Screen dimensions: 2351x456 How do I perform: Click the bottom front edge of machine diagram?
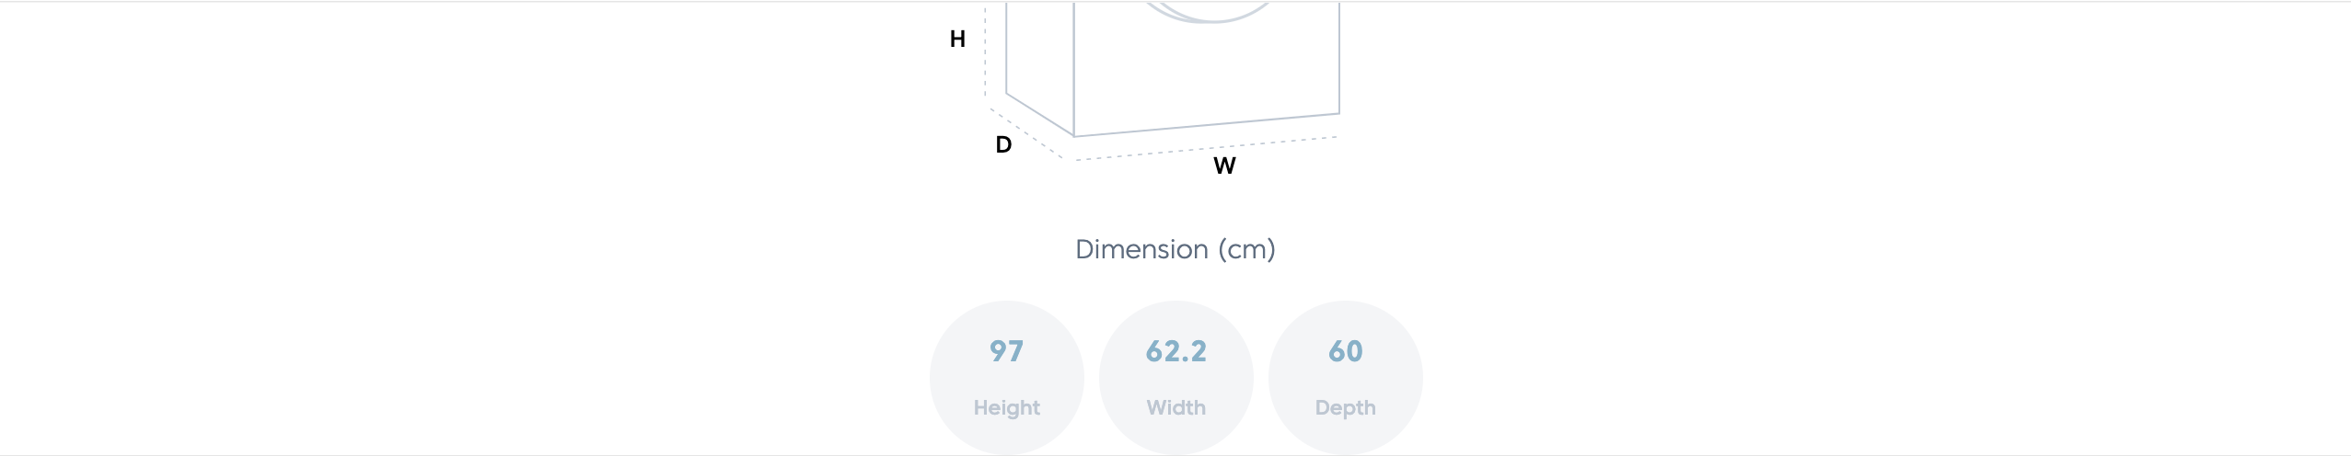(x=1206, y=125)
